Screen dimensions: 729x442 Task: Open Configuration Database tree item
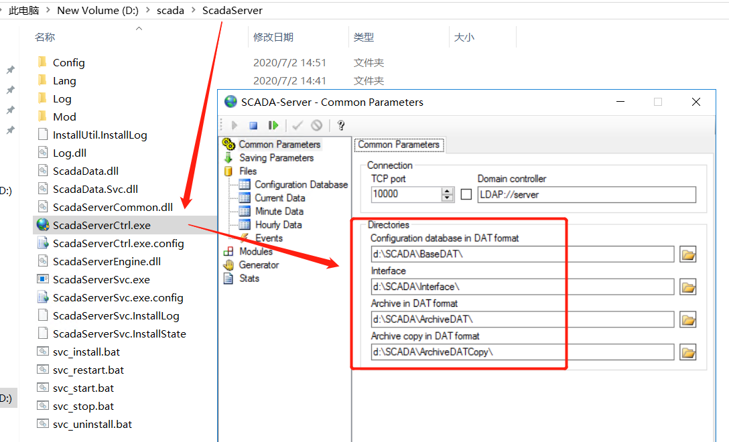(x=301, y=185)
